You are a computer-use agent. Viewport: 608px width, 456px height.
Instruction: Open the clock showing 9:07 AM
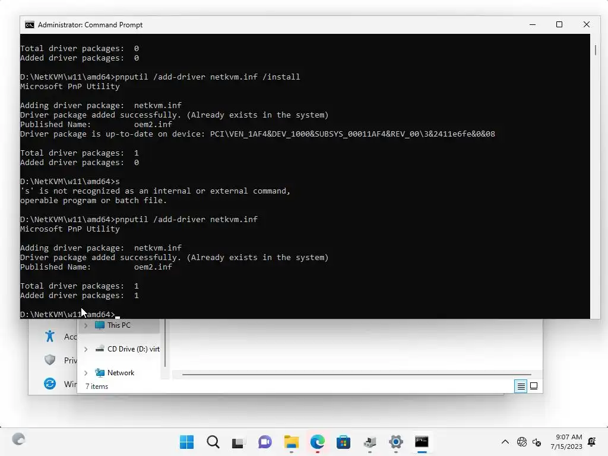point(569,437)
